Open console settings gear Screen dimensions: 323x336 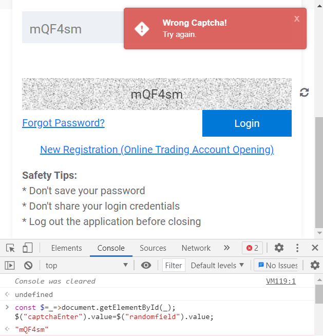tap(315, 266)
